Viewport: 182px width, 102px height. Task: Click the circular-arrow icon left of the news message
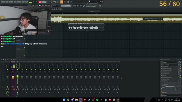[x=84, y=6]
